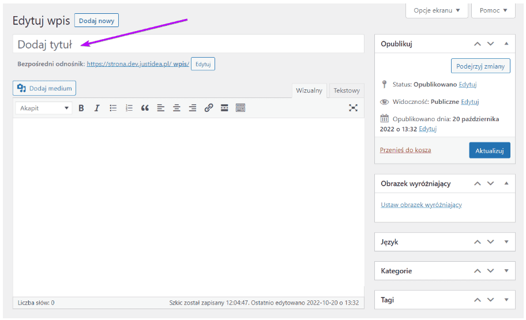Move Obrazek wyróżniający panel down
This screenshot has height=320, width=526.
[490, 183]
